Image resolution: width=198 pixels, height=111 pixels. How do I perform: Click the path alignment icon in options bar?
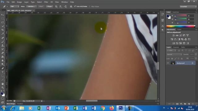tap(61, 6)
